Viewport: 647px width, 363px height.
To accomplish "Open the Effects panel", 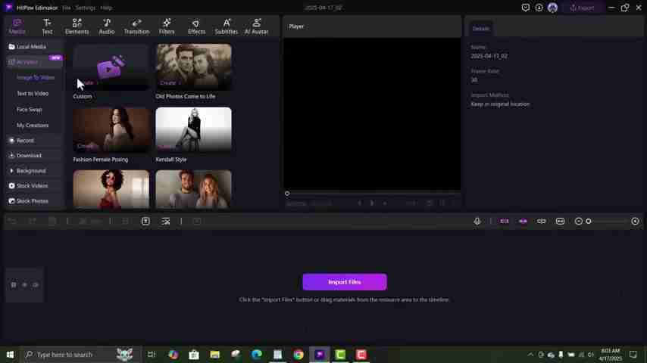I will (x=196, y=26).
